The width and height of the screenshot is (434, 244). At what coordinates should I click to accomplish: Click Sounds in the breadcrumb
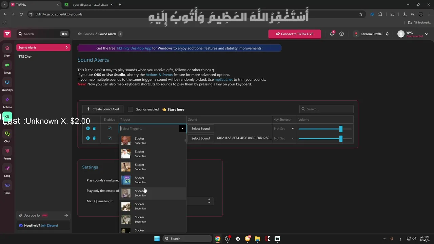(88, 34)
